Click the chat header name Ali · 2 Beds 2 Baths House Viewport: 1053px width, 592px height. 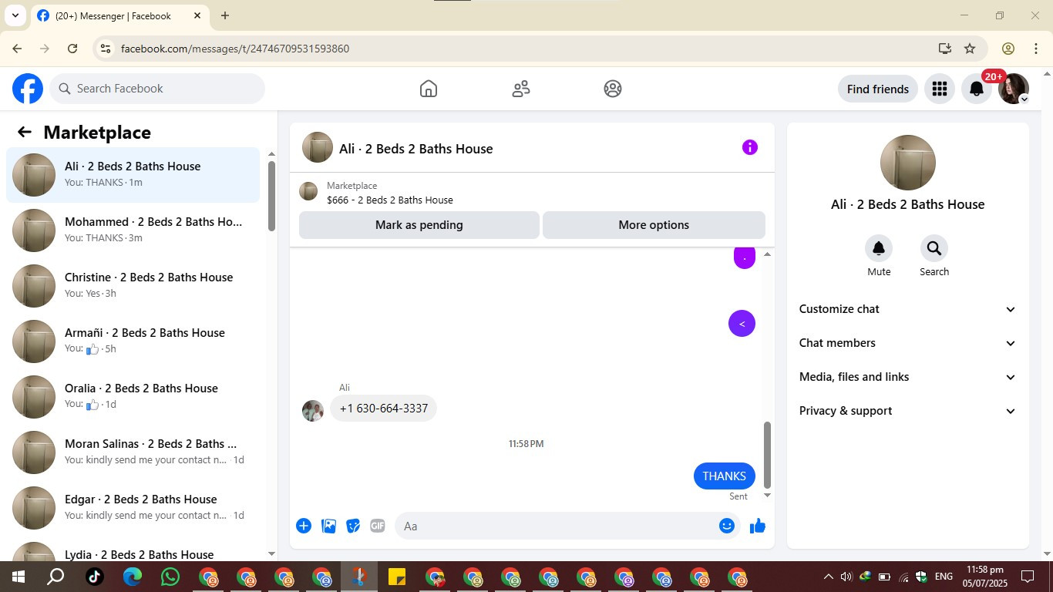coord(416,149)
